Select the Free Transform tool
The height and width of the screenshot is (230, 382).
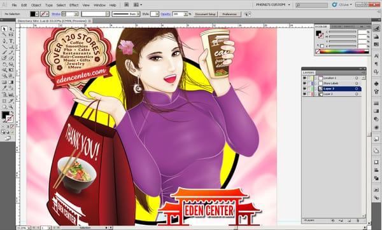[11, 70]
